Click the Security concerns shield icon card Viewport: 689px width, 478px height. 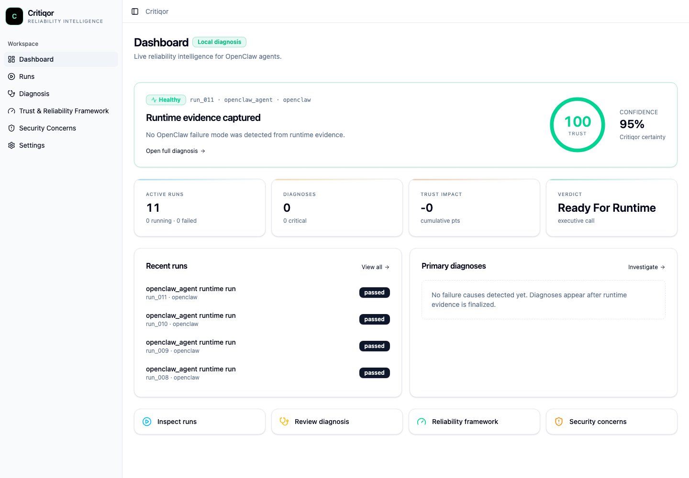click(x=559, y=422)
